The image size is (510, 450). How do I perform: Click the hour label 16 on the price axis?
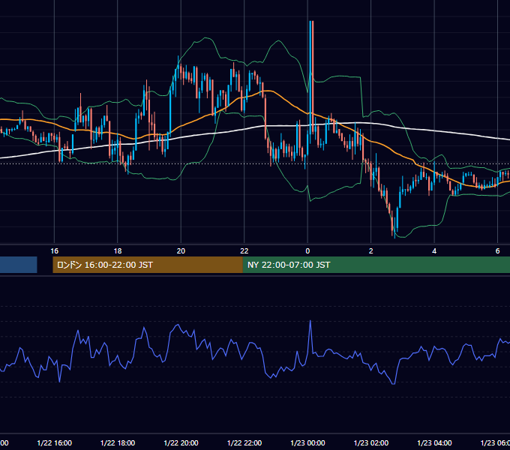54,251
